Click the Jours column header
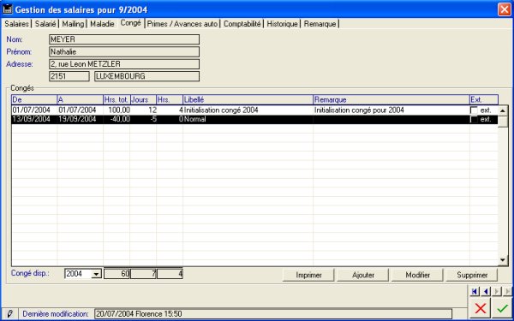514x321 pixels. point(143,99)
